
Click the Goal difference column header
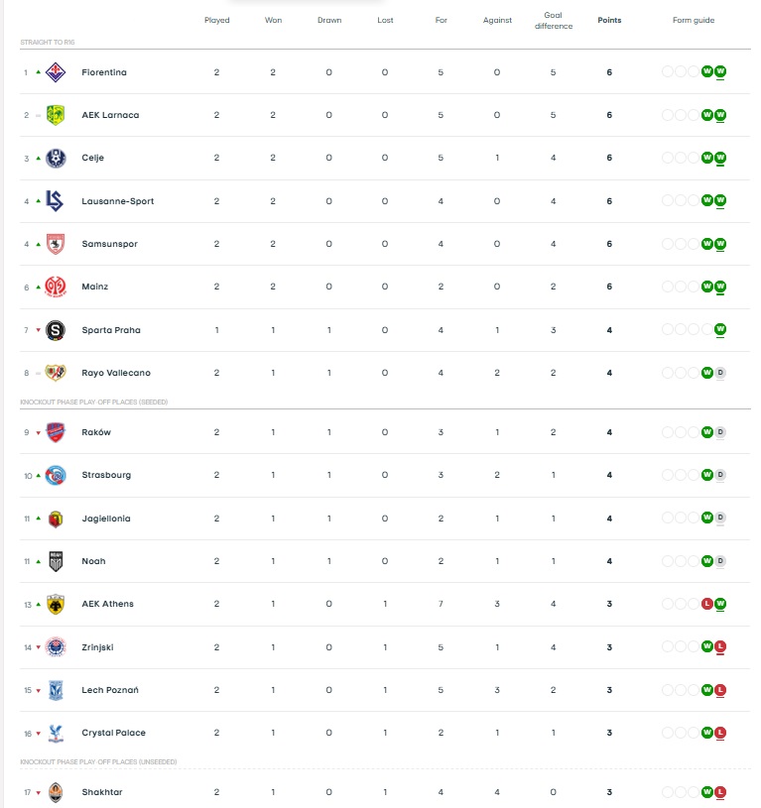[553, 20]
